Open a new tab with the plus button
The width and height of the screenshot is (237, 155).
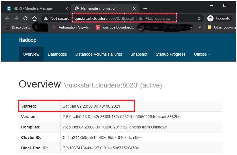pyautogui.click(x=145, y=8)
